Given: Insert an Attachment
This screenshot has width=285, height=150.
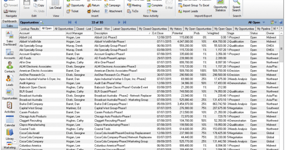Looking at the screenshot, I should (113, 11).
